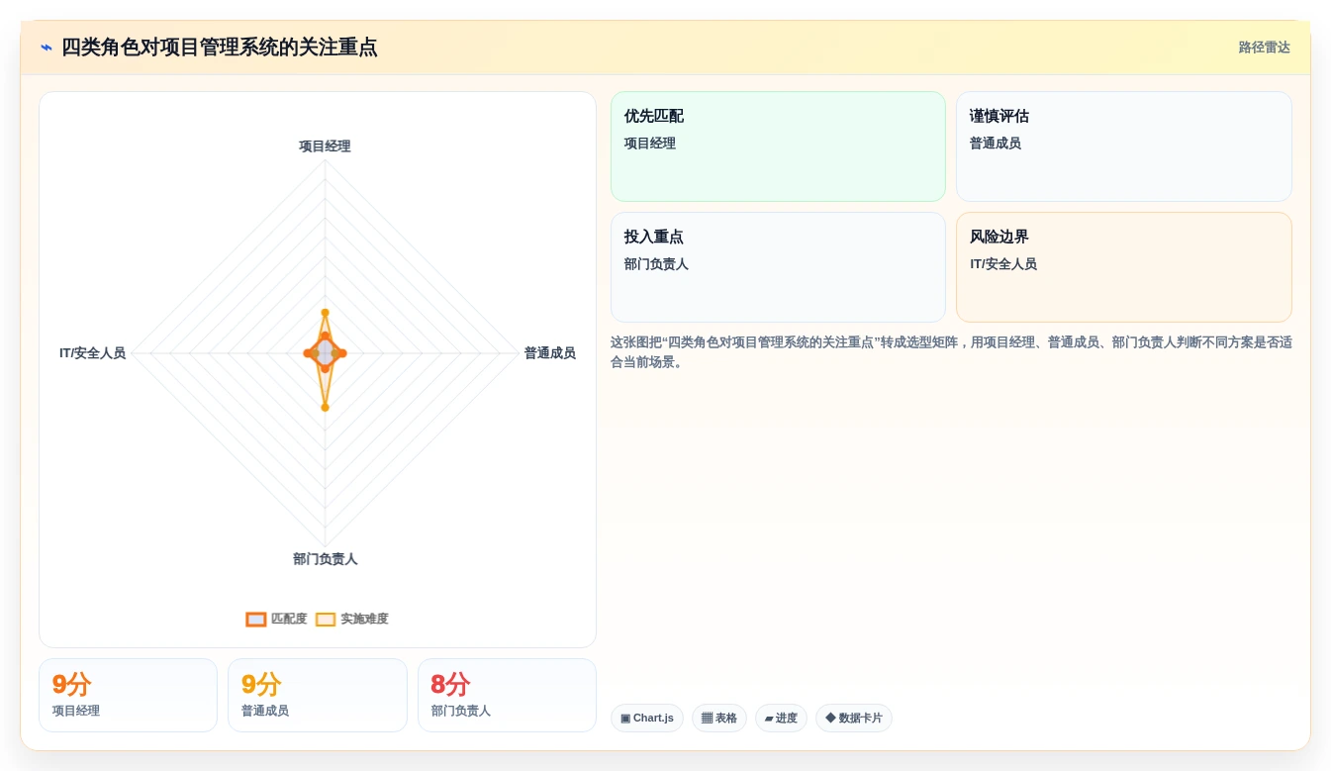
Task: Click the page title 四类角色对项目管理系统的关注重点
Action: (219, 48)
